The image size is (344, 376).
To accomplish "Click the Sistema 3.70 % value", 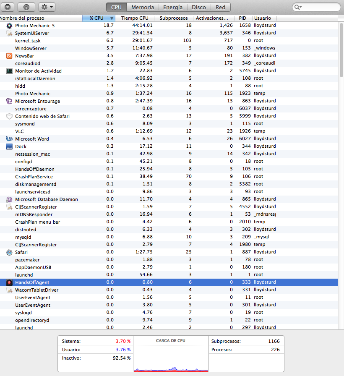I will [123, 341].
